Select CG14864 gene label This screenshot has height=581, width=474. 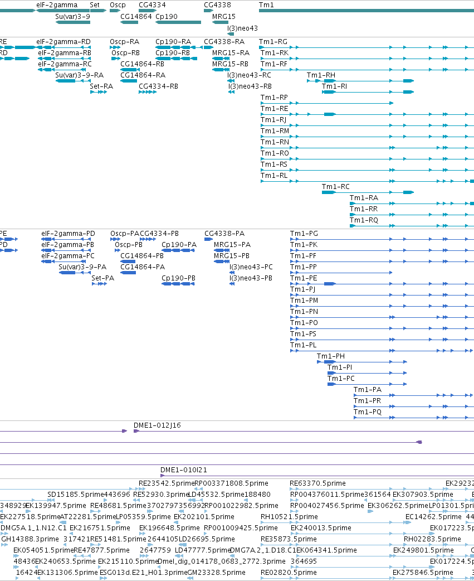136,16
